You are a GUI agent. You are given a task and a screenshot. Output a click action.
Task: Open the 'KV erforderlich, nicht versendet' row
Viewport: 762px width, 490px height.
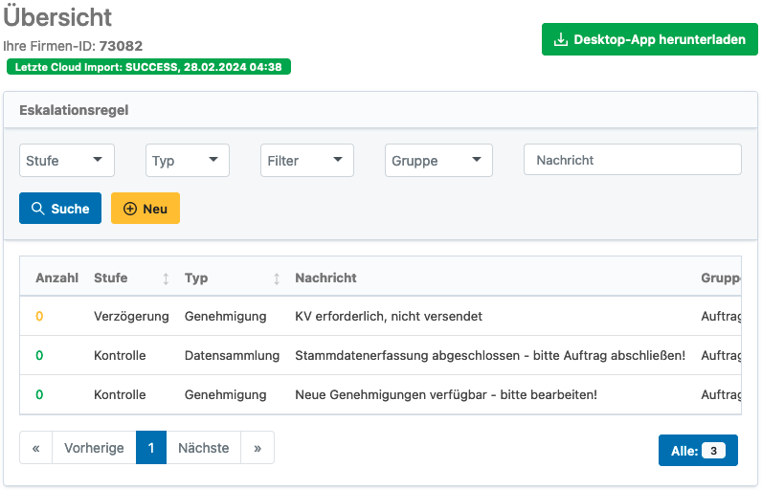click(x=389, y=316)
